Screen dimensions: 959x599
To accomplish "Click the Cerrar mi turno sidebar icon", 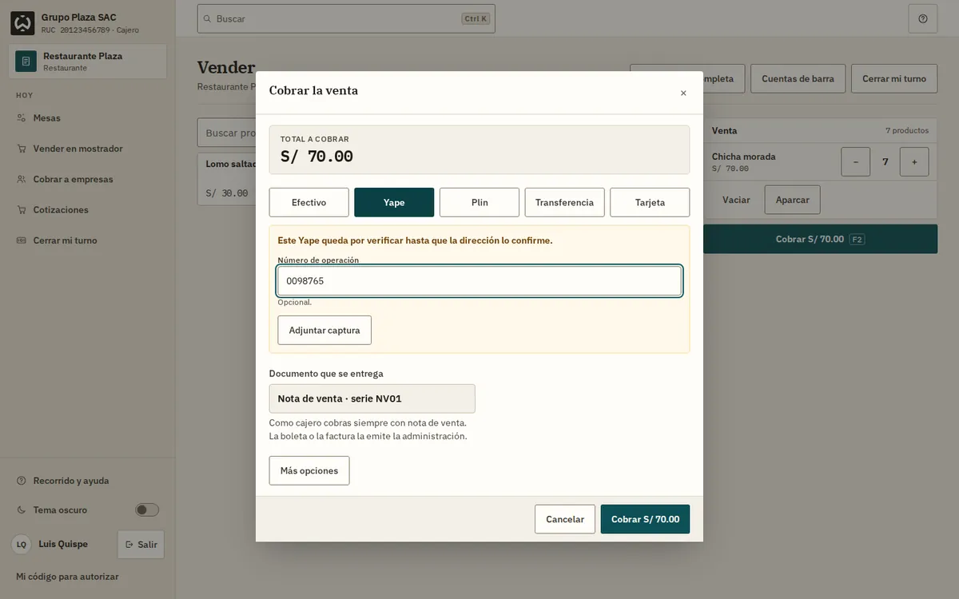I will click(22, 240).
